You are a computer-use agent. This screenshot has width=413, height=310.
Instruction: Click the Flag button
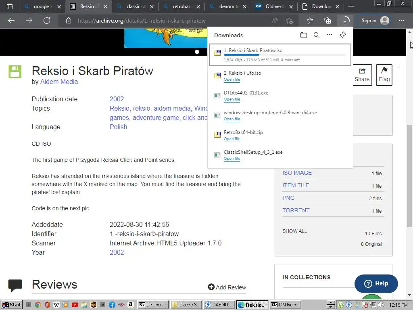[x=384, y=75]
